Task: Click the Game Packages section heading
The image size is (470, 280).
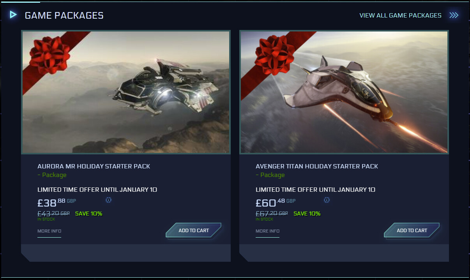Action: (64, 16)
